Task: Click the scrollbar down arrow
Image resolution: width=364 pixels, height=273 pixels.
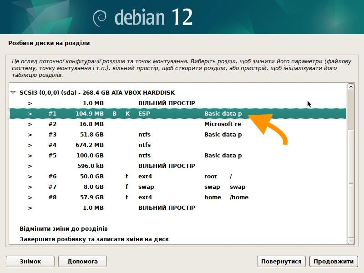Action: tap(351, 241)
